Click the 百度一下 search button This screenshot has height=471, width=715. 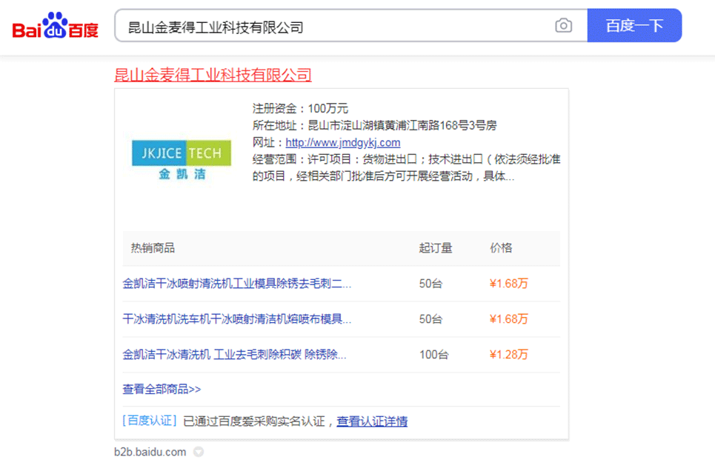[x=633, y=26]
